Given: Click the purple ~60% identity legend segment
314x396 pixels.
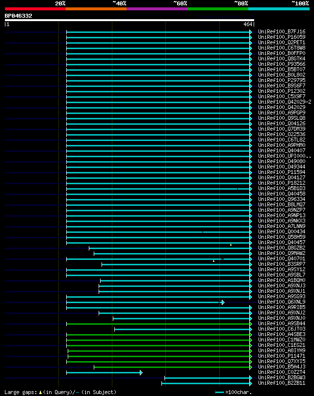Looking at the screenshot, I should tap(157, 9).
